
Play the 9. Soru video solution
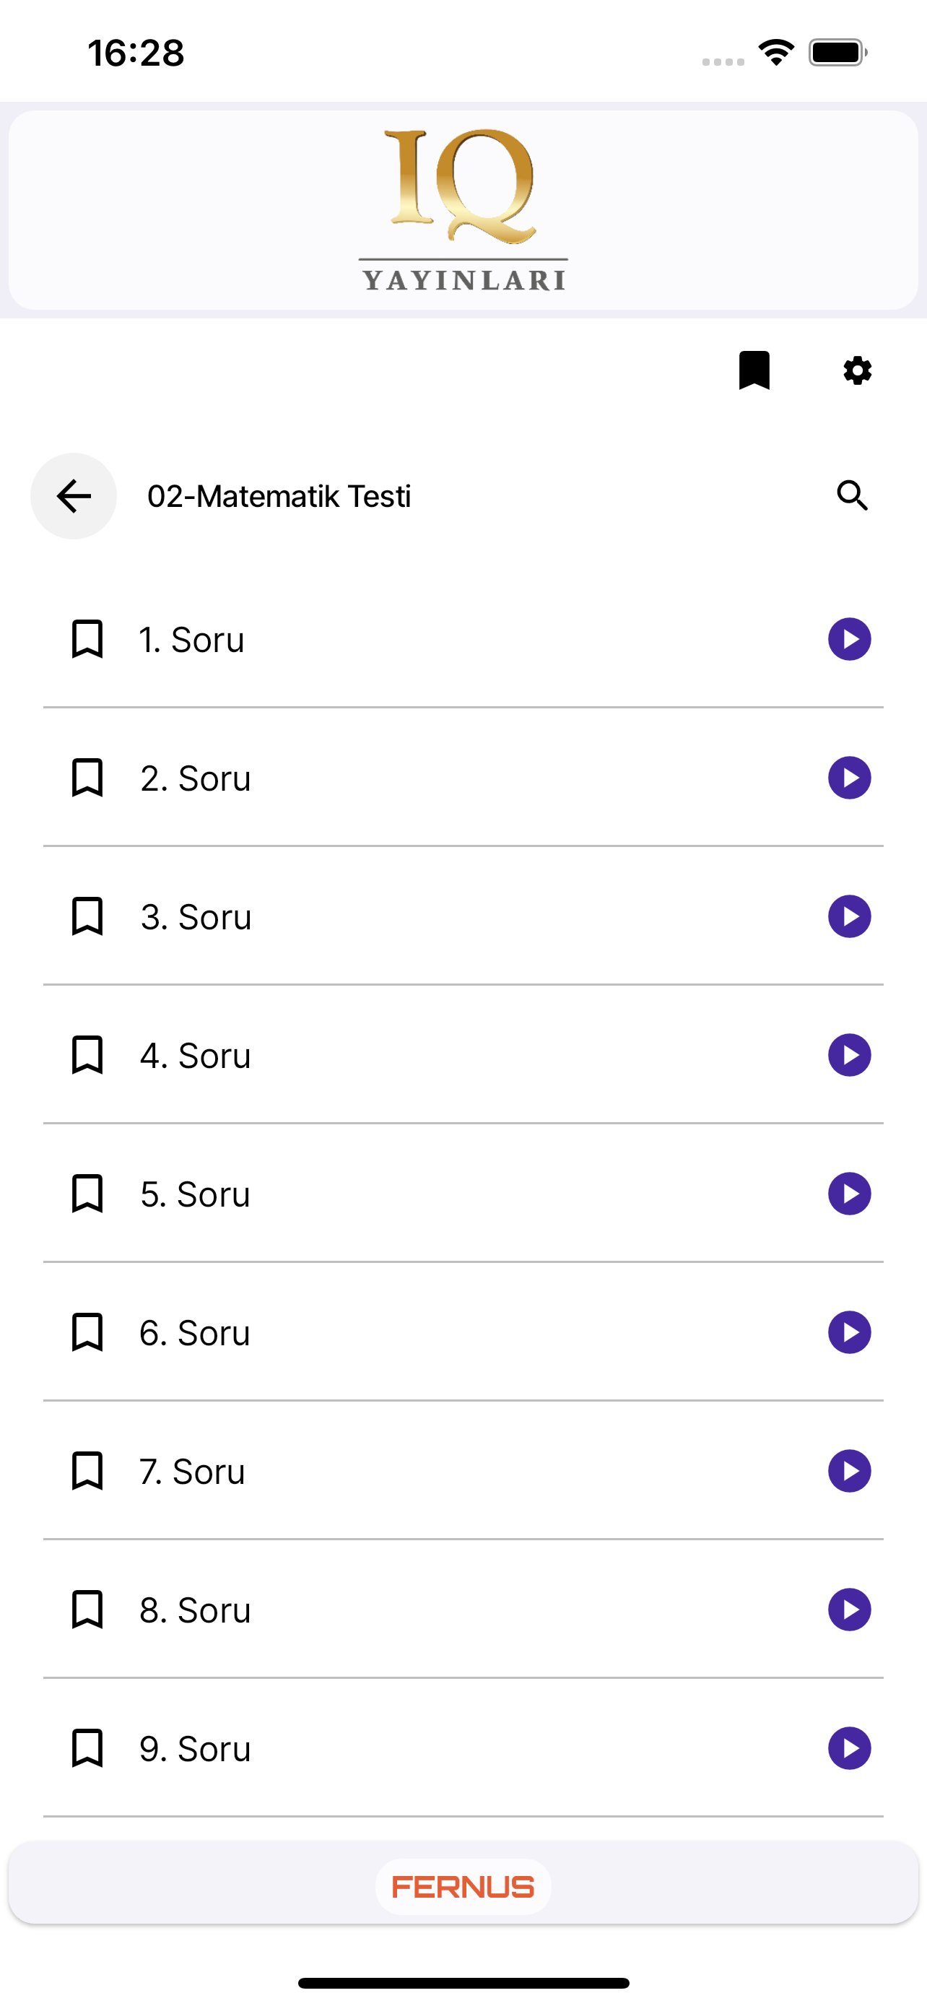(x=849, y=1748)
